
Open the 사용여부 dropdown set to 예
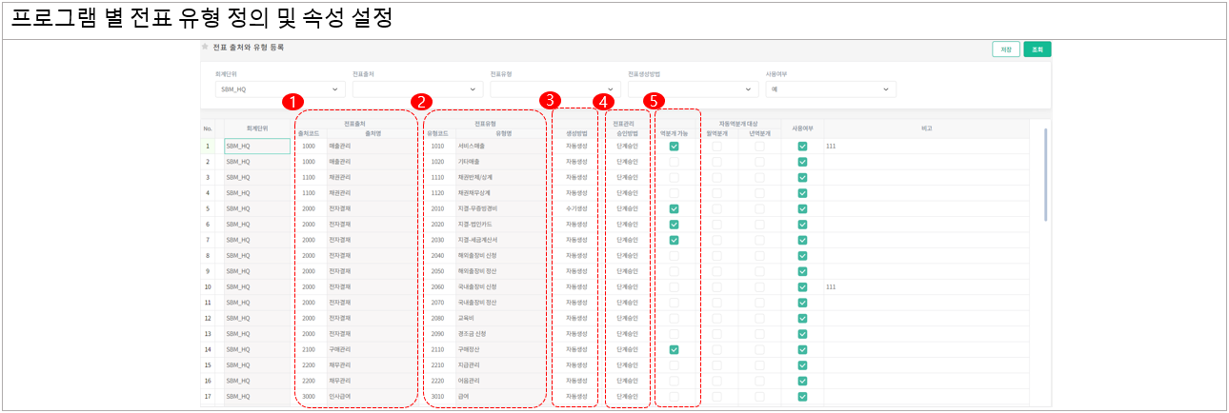[830, 89]
